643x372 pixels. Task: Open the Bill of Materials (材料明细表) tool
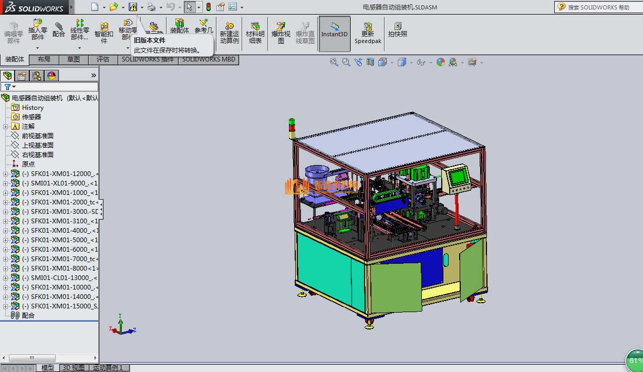(255, 33)
